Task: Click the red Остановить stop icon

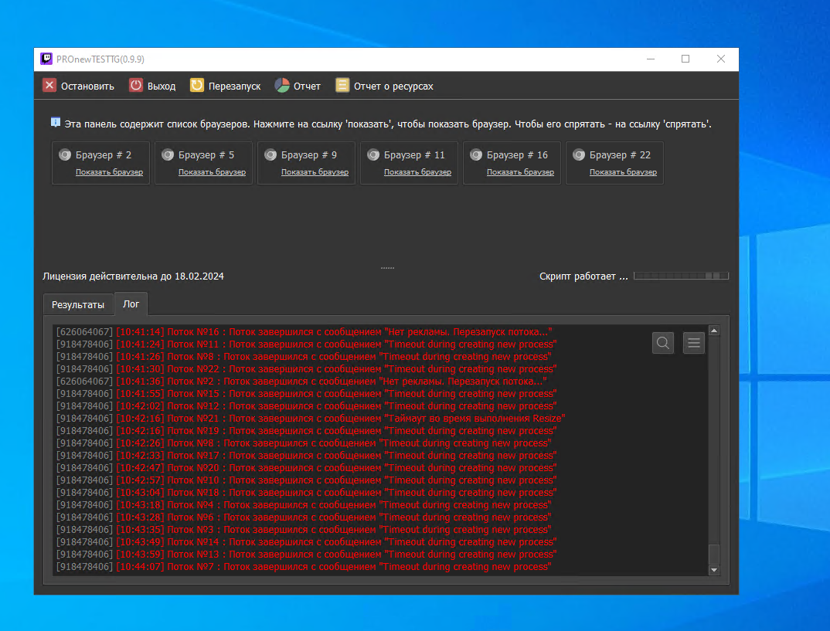Action: pos(49,86)
